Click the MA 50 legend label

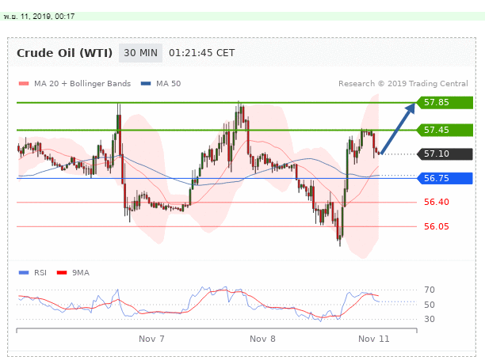168,84
